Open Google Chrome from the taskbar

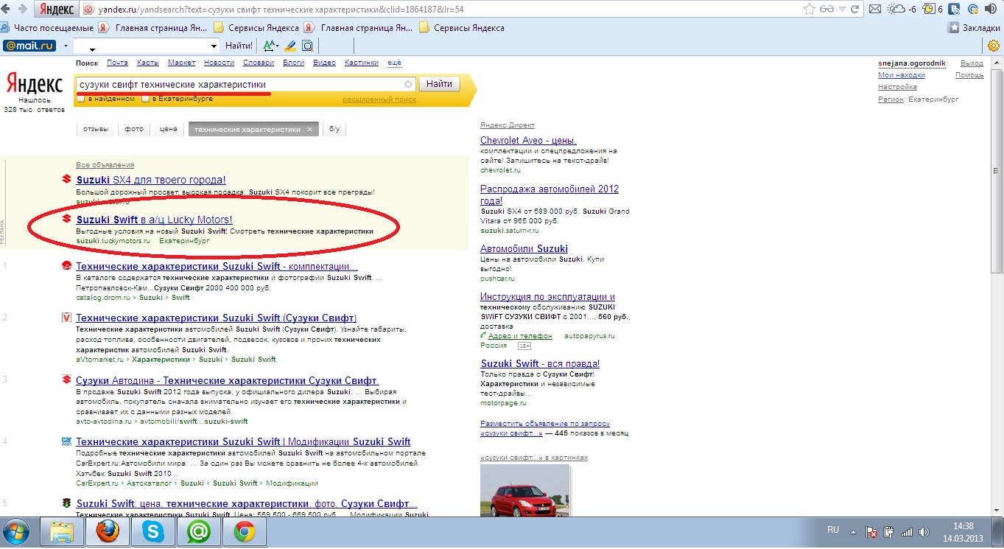(x=245, y=531)
